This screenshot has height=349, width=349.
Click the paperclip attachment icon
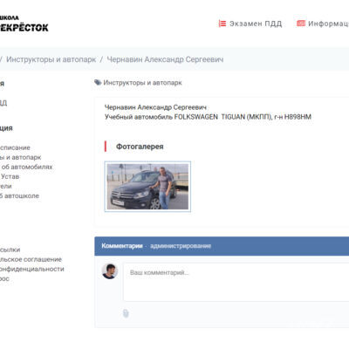[x=126, y=313]
